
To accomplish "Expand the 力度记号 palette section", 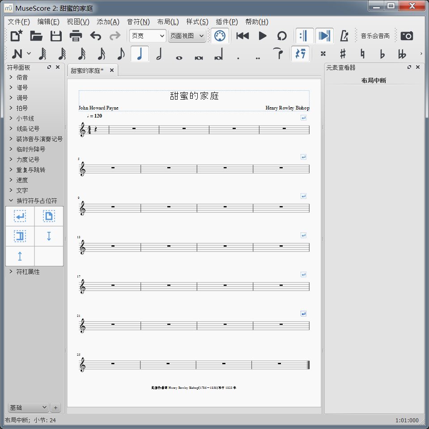I will point(28,160).
